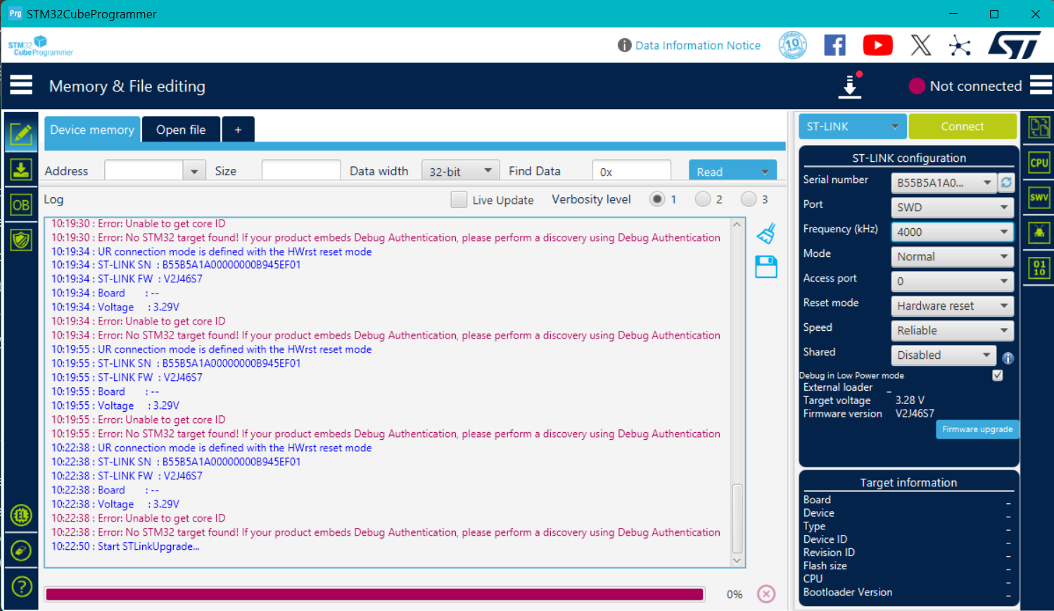Select verbosity level 2 radio button
Screen dimensions: 1054x611
702,199
